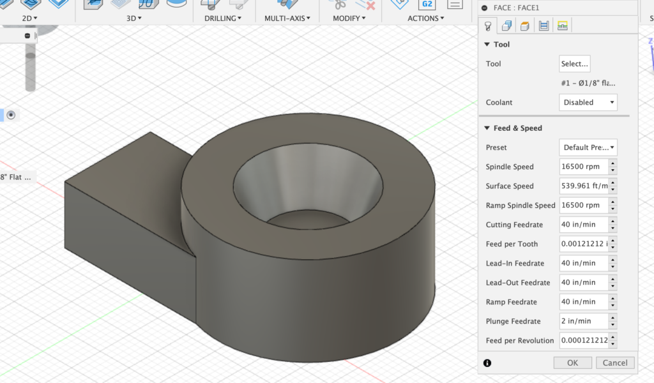Click Select... to choose a tool
The image size is (654, 383).
coord(574,64)
